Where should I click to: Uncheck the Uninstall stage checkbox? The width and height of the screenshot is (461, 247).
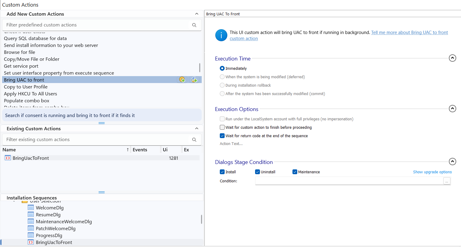click(257, 172)
